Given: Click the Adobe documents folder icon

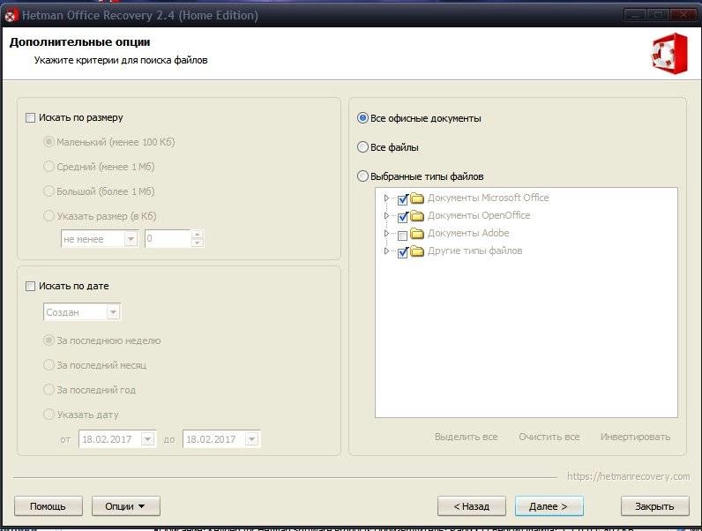Looking at the screenshot, I should tap(417, 233).
